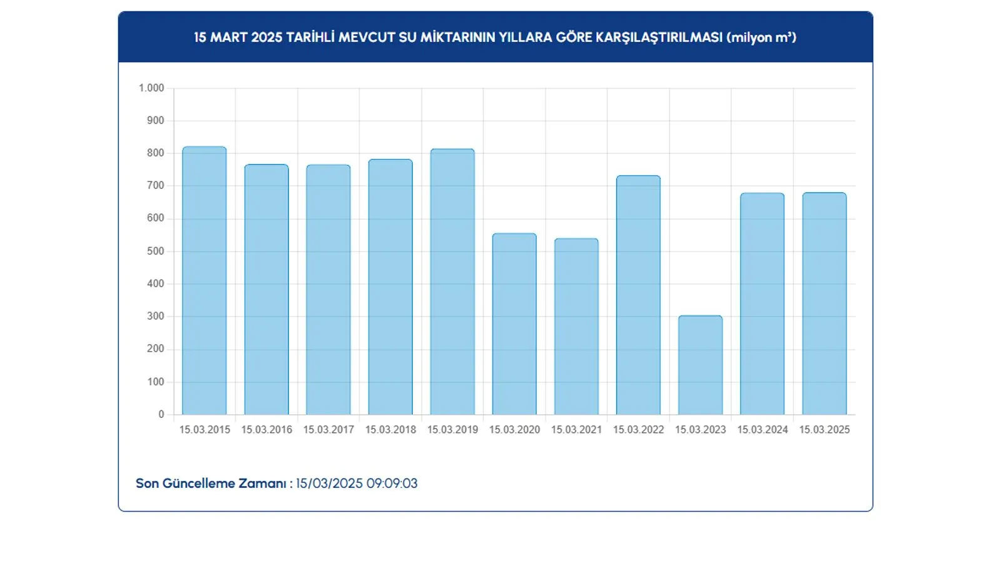This screenshot has height=563, width=1001.
Task: Click the x-axis label 15.03.2019
Action: click(452, 430)
